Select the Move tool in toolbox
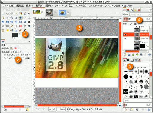 (20, 18)
